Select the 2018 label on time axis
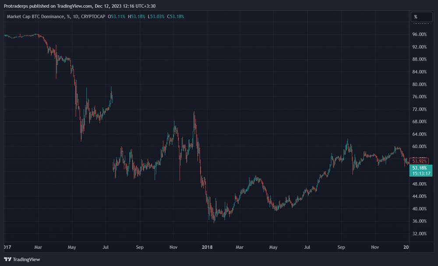438x266 pixels. click(x=207, y=247)
